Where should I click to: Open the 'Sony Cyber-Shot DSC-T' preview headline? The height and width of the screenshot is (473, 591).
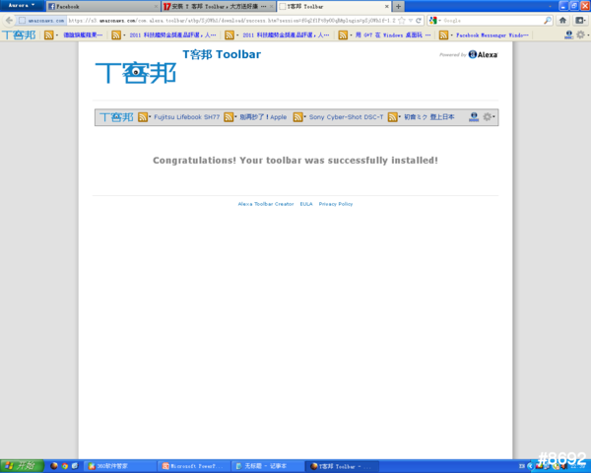coord(346,117)
